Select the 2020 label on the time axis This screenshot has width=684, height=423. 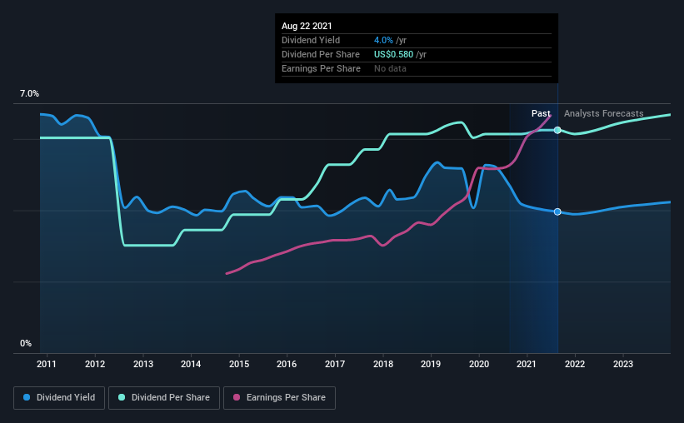click(479, 364)
